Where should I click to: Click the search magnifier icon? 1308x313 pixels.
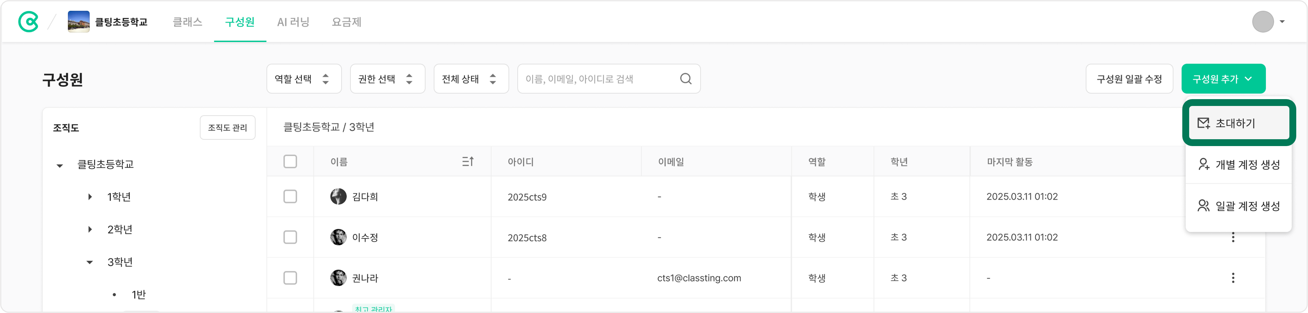[x=685, y=79]
